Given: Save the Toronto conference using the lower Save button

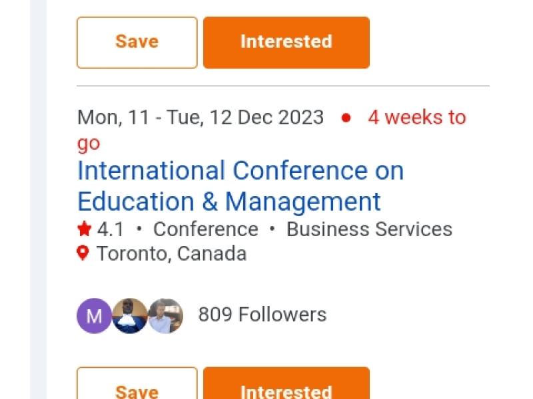Looking at the screenshot, I should tap(137, 385).
